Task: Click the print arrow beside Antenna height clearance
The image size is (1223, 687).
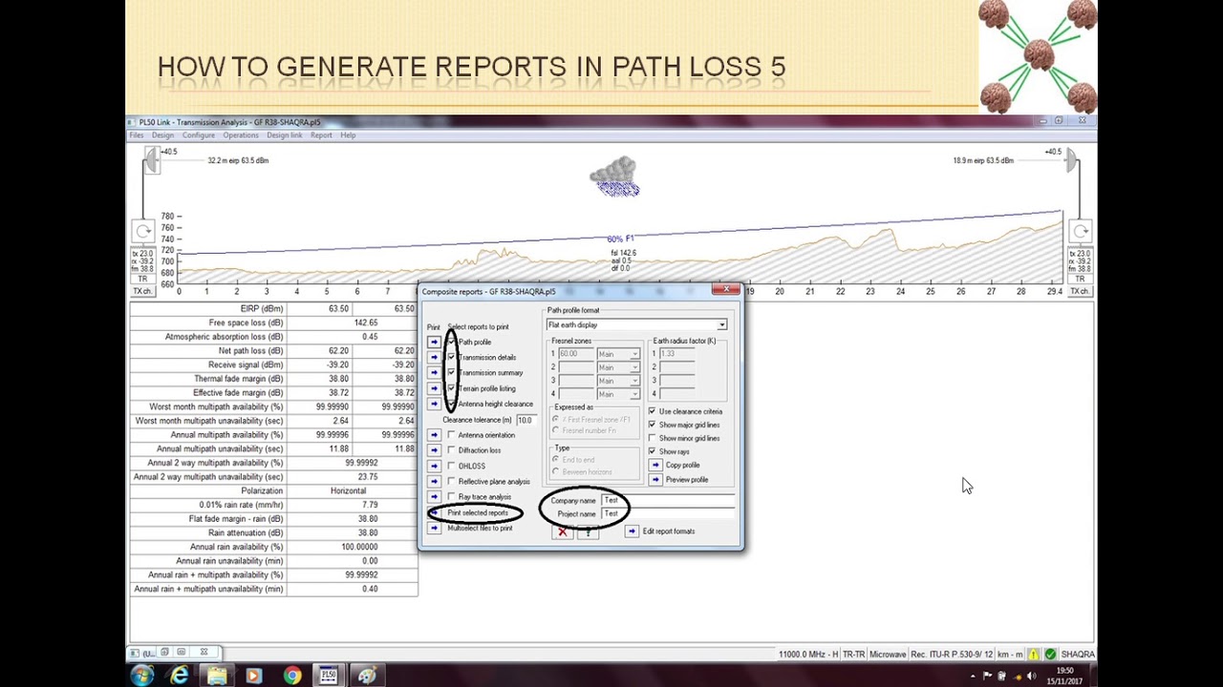Action: pyautogui.click(x=434, y=404)
